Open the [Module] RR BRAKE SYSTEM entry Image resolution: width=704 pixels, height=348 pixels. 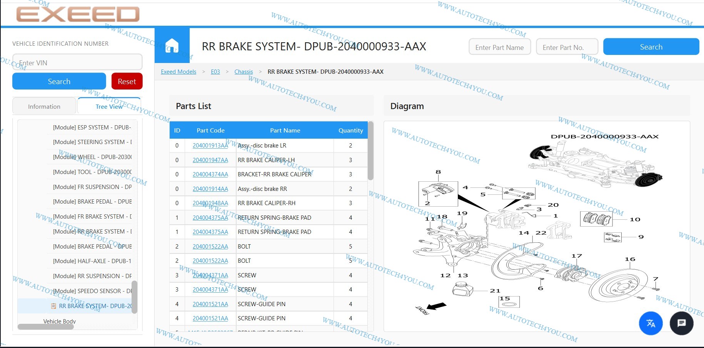click(x=92, y=232)
